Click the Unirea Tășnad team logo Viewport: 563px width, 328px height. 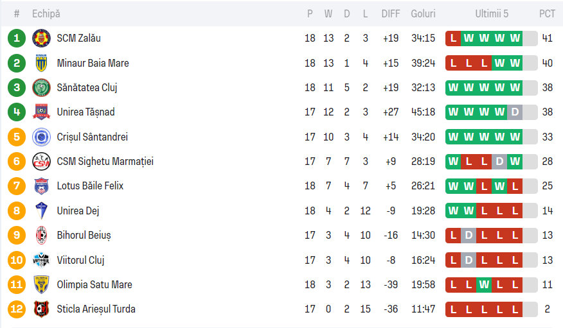pyautogui.click(x=41, y=112)
